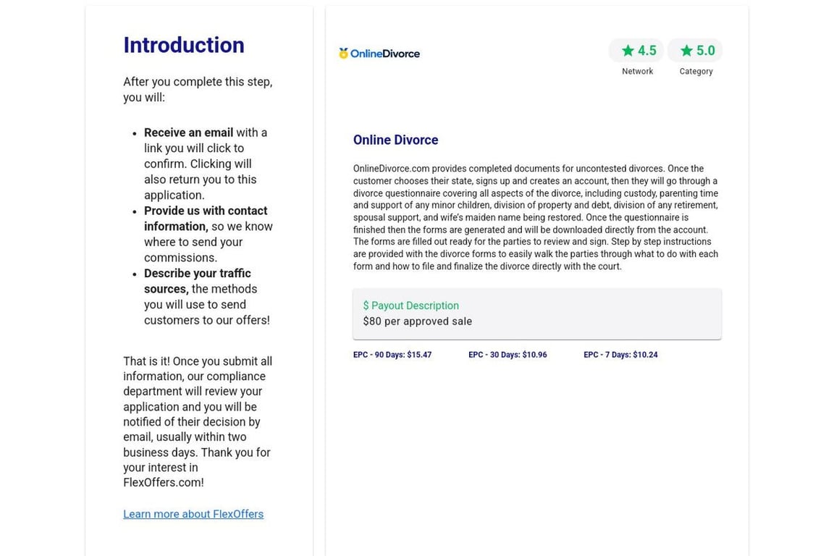Click the OnlineDivorce logo

(379, 53)
